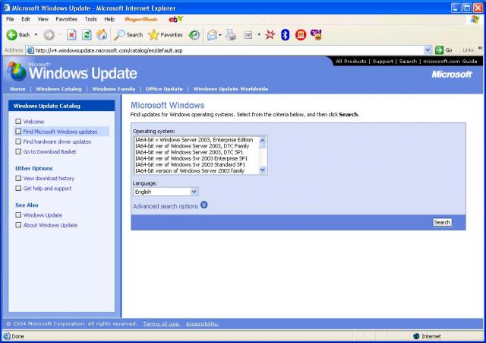Refresh the page with the green arrows icon
The height and width of the screenshot is (343, 486).
click(x=87, y=35)
